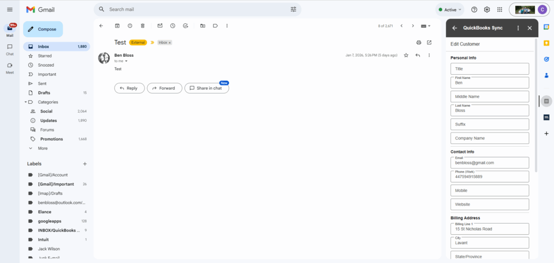Expand recipient details next to 'to me'

[127, 61]
